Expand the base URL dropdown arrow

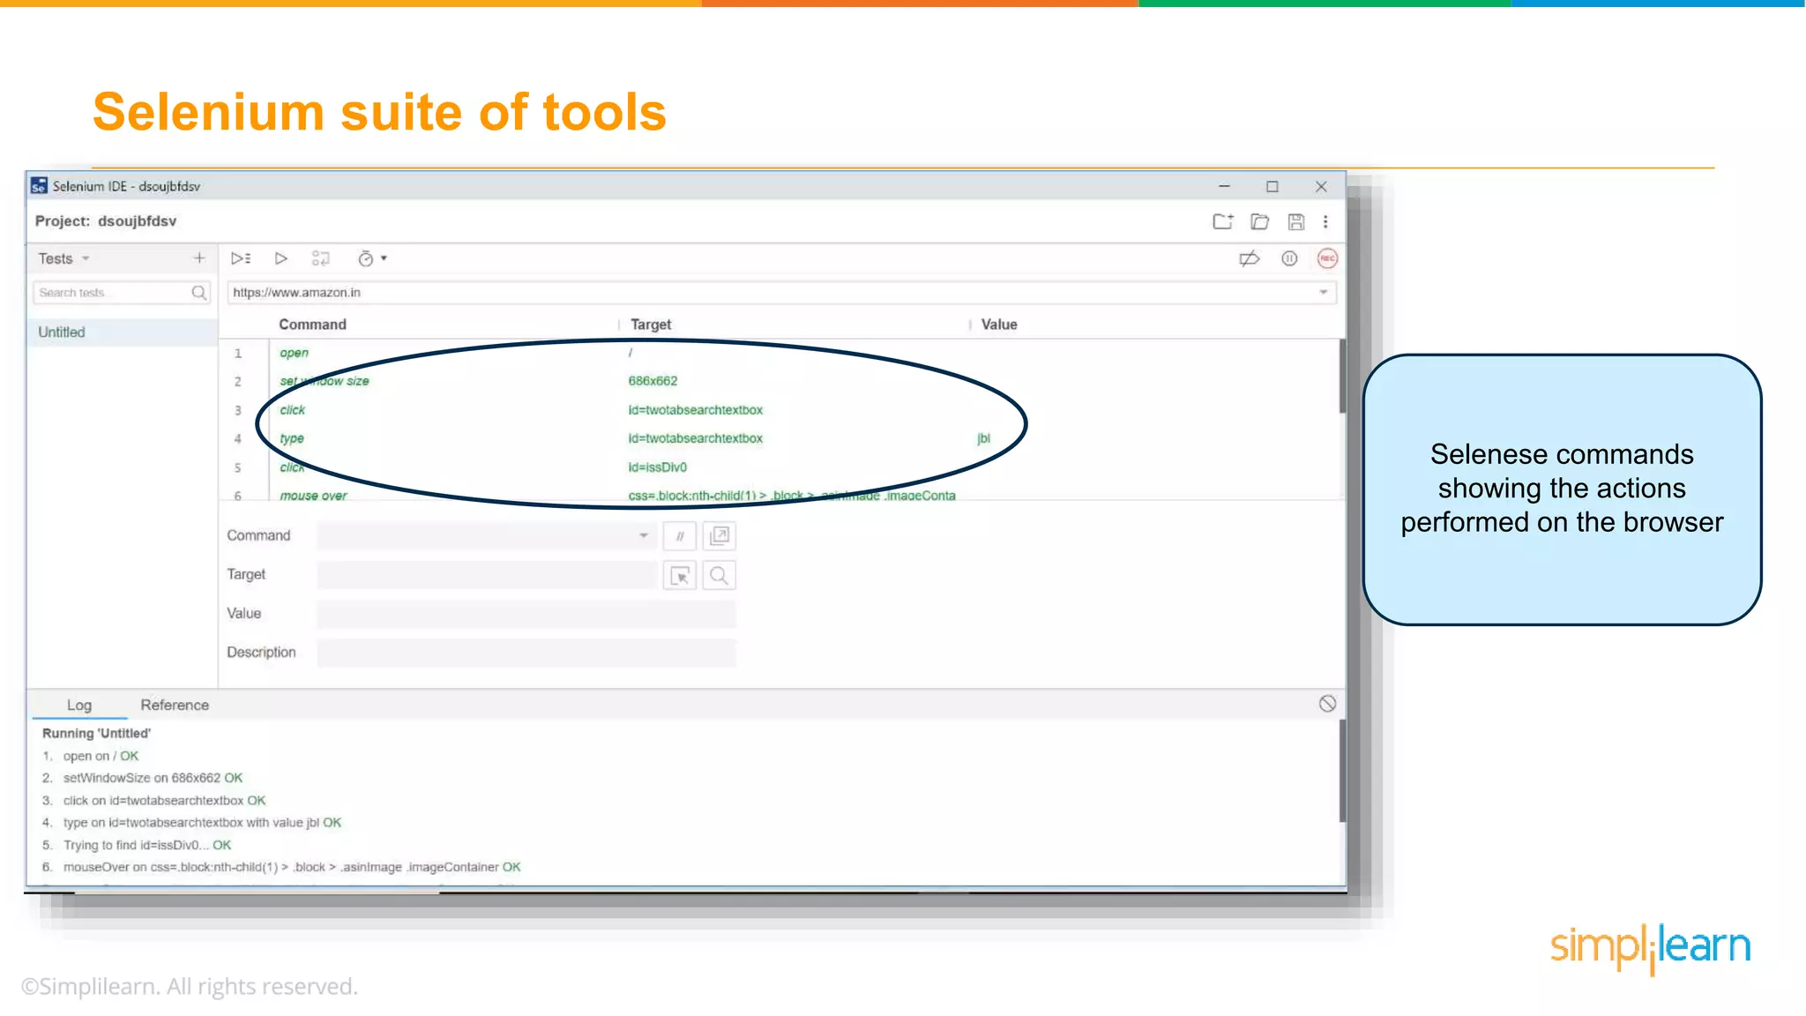[1324, 293]
